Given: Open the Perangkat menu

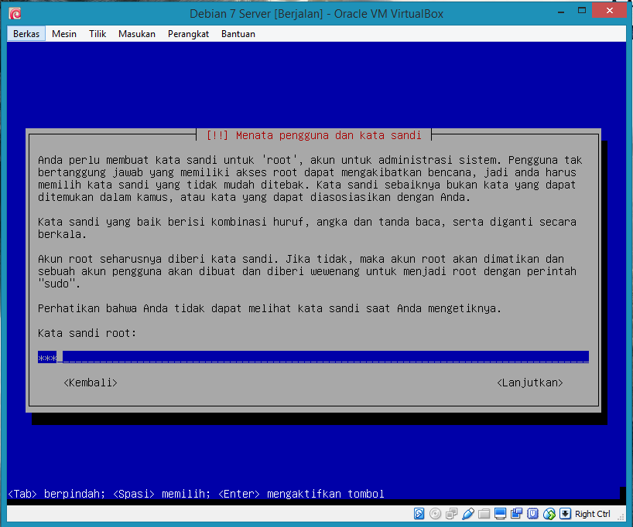Looking at the screenshot, I should [189, 34].
